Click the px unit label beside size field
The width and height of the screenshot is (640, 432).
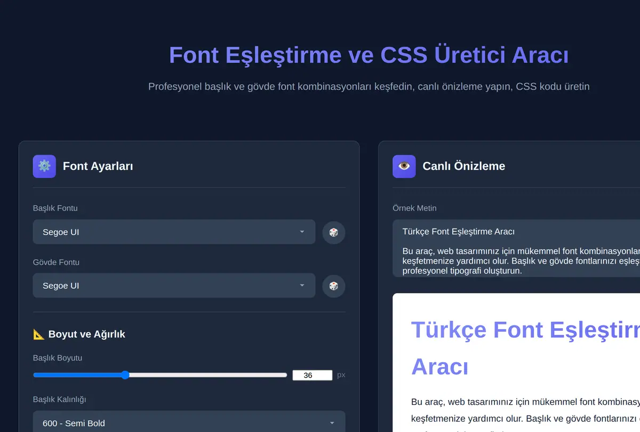pyautogui.click(x=341, y=375)
